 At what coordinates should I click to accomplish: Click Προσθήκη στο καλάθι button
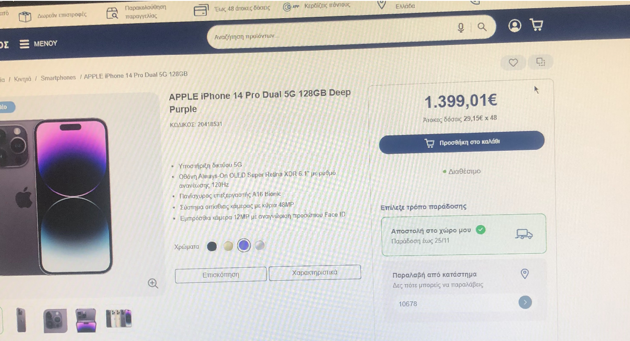click(x=462, y=142)
